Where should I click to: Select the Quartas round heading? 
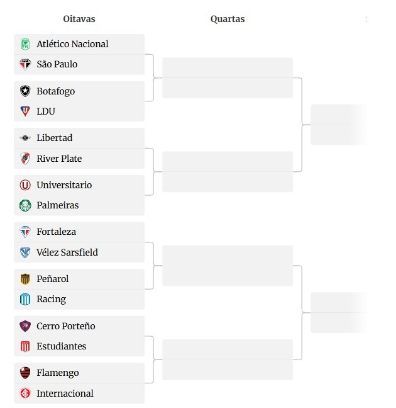tap(228, 19)
